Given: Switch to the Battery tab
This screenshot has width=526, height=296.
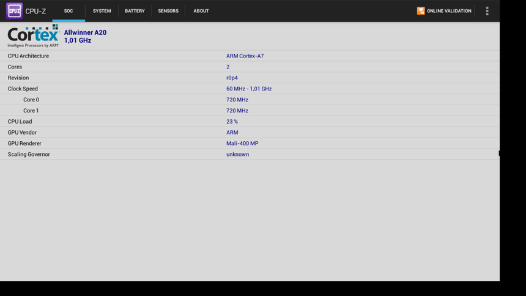Looking at the screenshot, I should (x=135, y=11).
